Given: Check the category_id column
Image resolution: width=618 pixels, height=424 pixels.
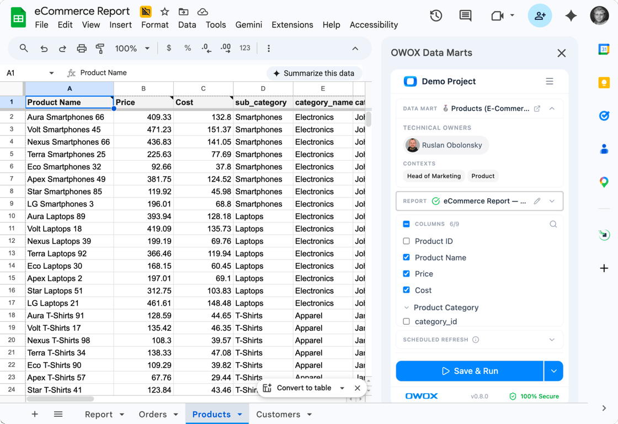Looking at the screenshot, I should [x=406, y=321].
